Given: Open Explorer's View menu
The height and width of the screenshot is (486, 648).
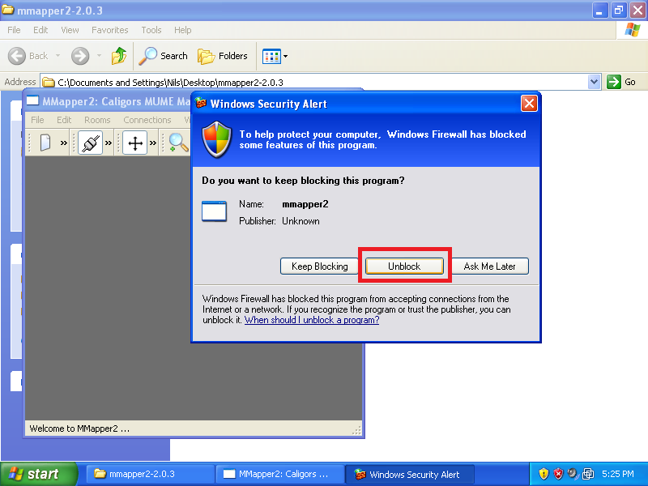Looking at the screenshot, I should (x=70, y=30).
